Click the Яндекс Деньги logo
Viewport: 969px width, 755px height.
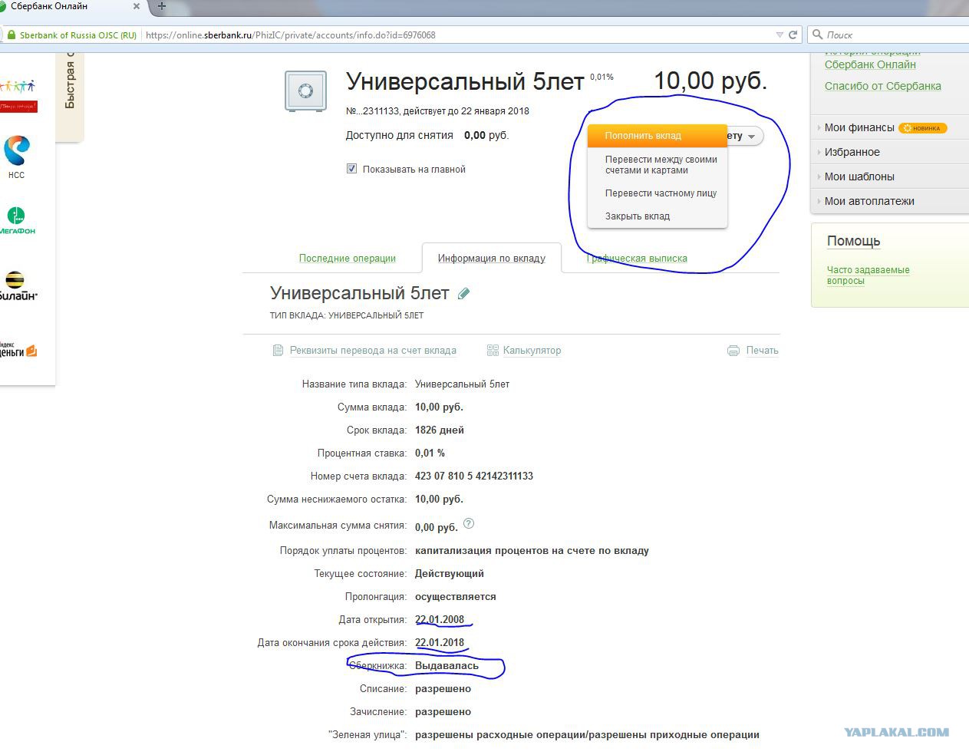(18, 350)
